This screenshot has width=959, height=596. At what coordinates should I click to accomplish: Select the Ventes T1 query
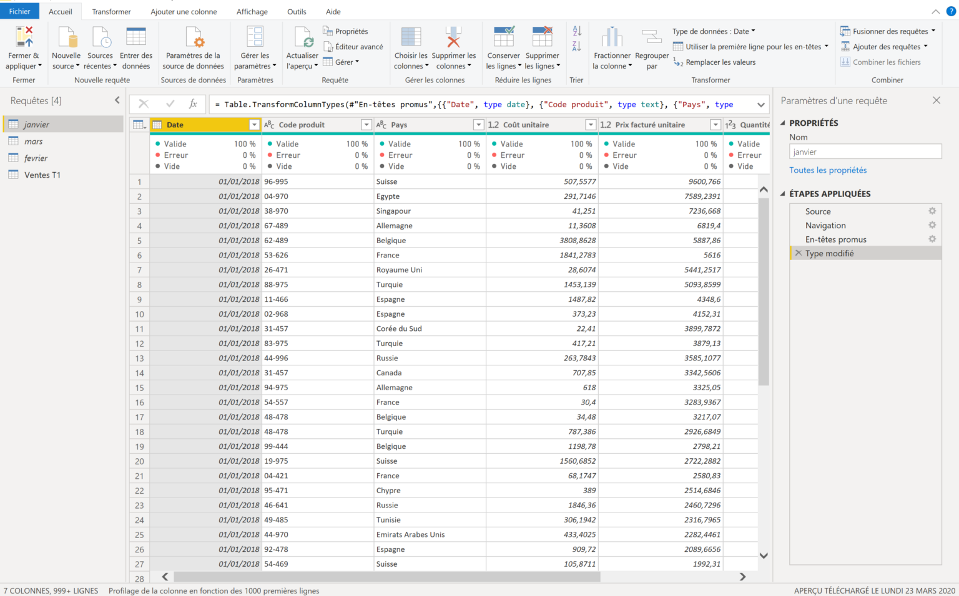coord(63,175)
